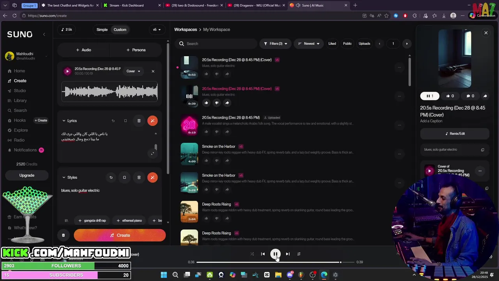Share the playing 0:39 Cover song
This screenshot has height=281, width=499.
pos(227,103)
